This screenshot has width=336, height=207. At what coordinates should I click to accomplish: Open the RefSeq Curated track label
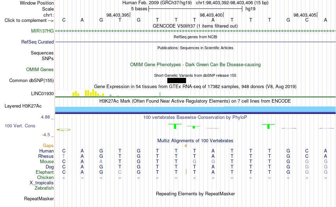[37, 42]
